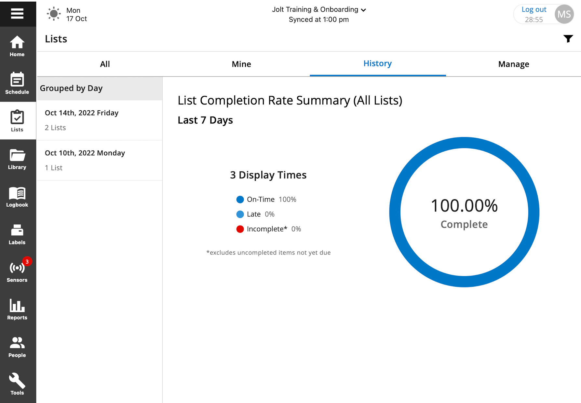Switch to the All tab
The width and height of the screenshot is (581, 403).
tap(105, 64)
